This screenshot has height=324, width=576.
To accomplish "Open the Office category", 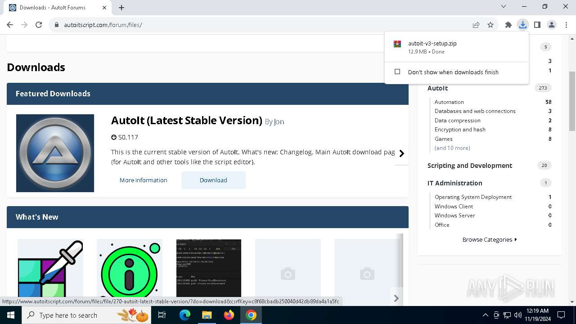I will (442, 225).
